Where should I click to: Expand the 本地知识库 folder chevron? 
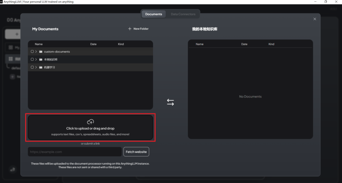pos(36,59)
